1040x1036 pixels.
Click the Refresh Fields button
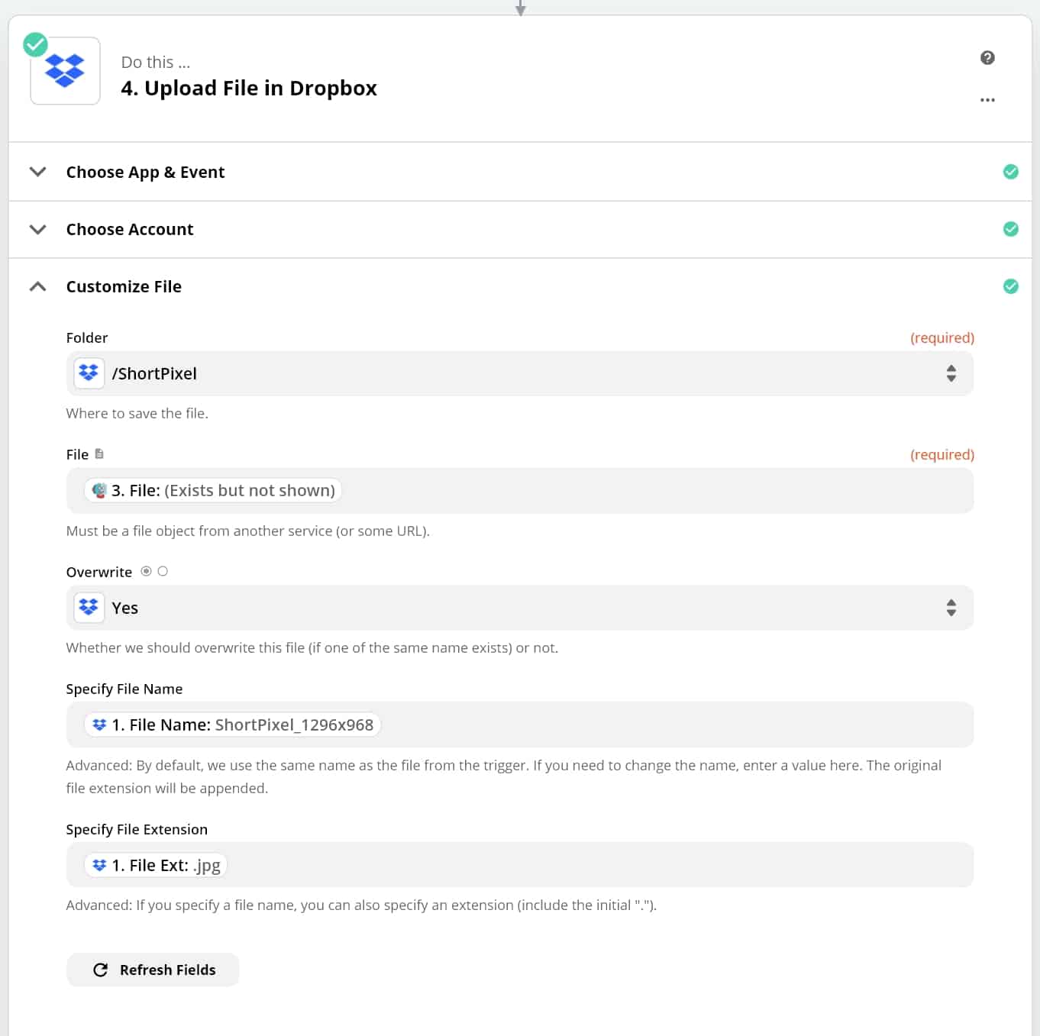(153, 970)
